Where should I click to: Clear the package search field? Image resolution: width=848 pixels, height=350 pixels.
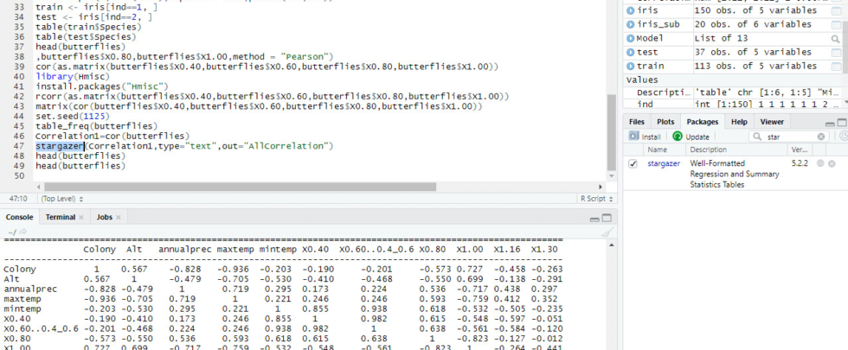coord(820,137)
